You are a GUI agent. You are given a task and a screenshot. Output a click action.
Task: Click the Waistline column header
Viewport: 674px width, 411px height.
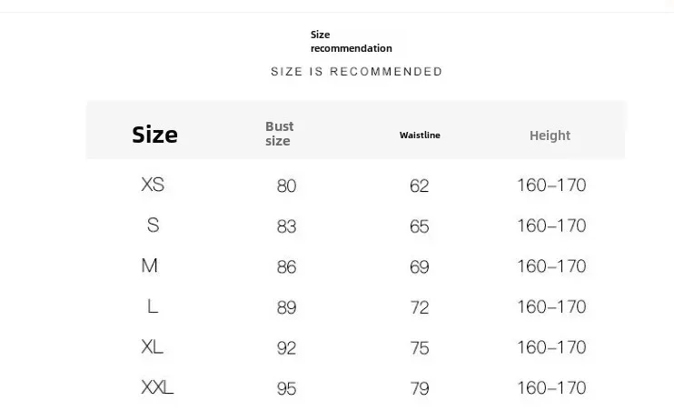[420, 135]
